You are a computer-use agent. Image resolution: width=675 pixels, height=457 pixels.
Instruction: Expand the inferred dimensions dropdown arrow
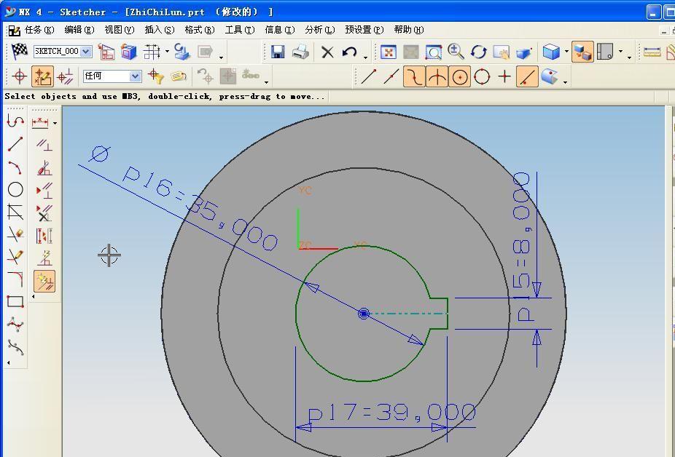click(55, 123)
